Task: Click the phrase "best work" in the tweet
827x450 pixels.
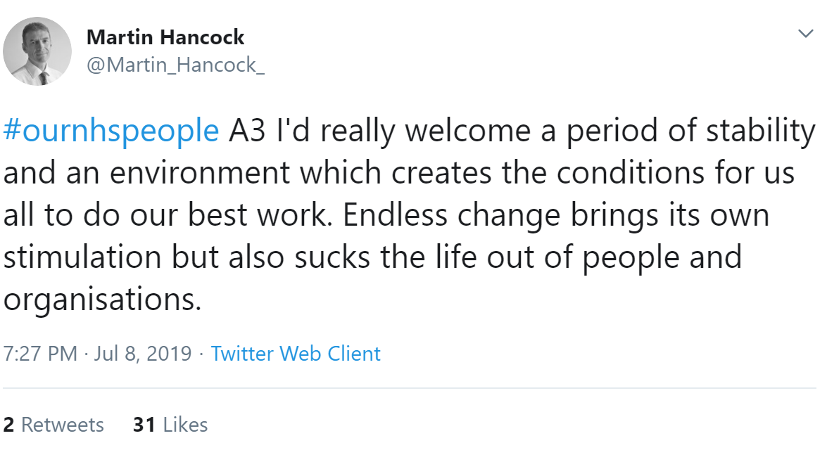Action: (x=268, y=216)
